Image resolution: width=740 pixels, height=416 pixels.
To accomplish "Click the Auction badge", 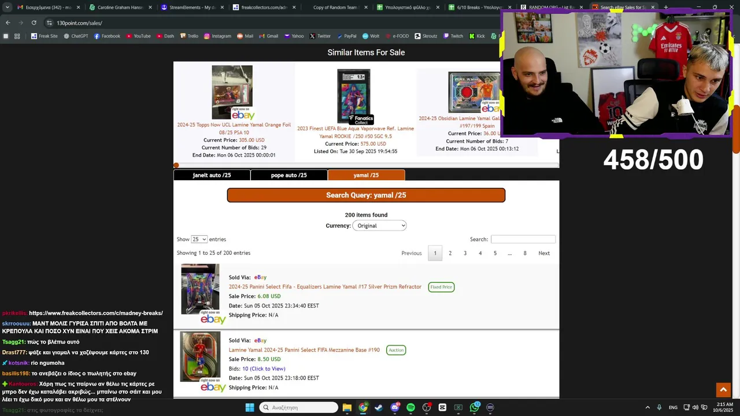I will click(x=396, y=350).
